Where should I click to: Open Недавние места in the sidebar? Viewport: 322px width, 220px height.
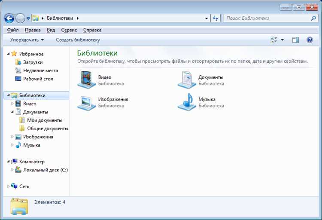(41, 70)
